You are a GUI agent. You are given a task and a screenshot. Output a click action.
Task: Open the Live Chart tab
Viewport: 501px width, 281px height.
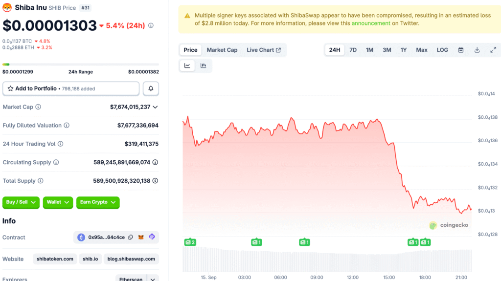264,50
